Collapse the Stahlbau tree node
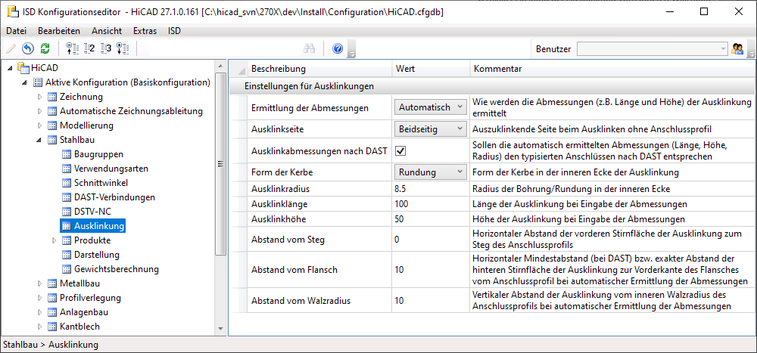Viewport: 757px width, 353px height. [39, 140]
